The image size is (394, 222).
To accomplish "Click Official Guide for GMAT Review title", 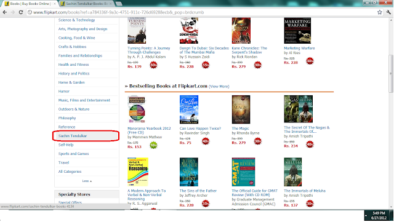I will (x=254, y=193).
